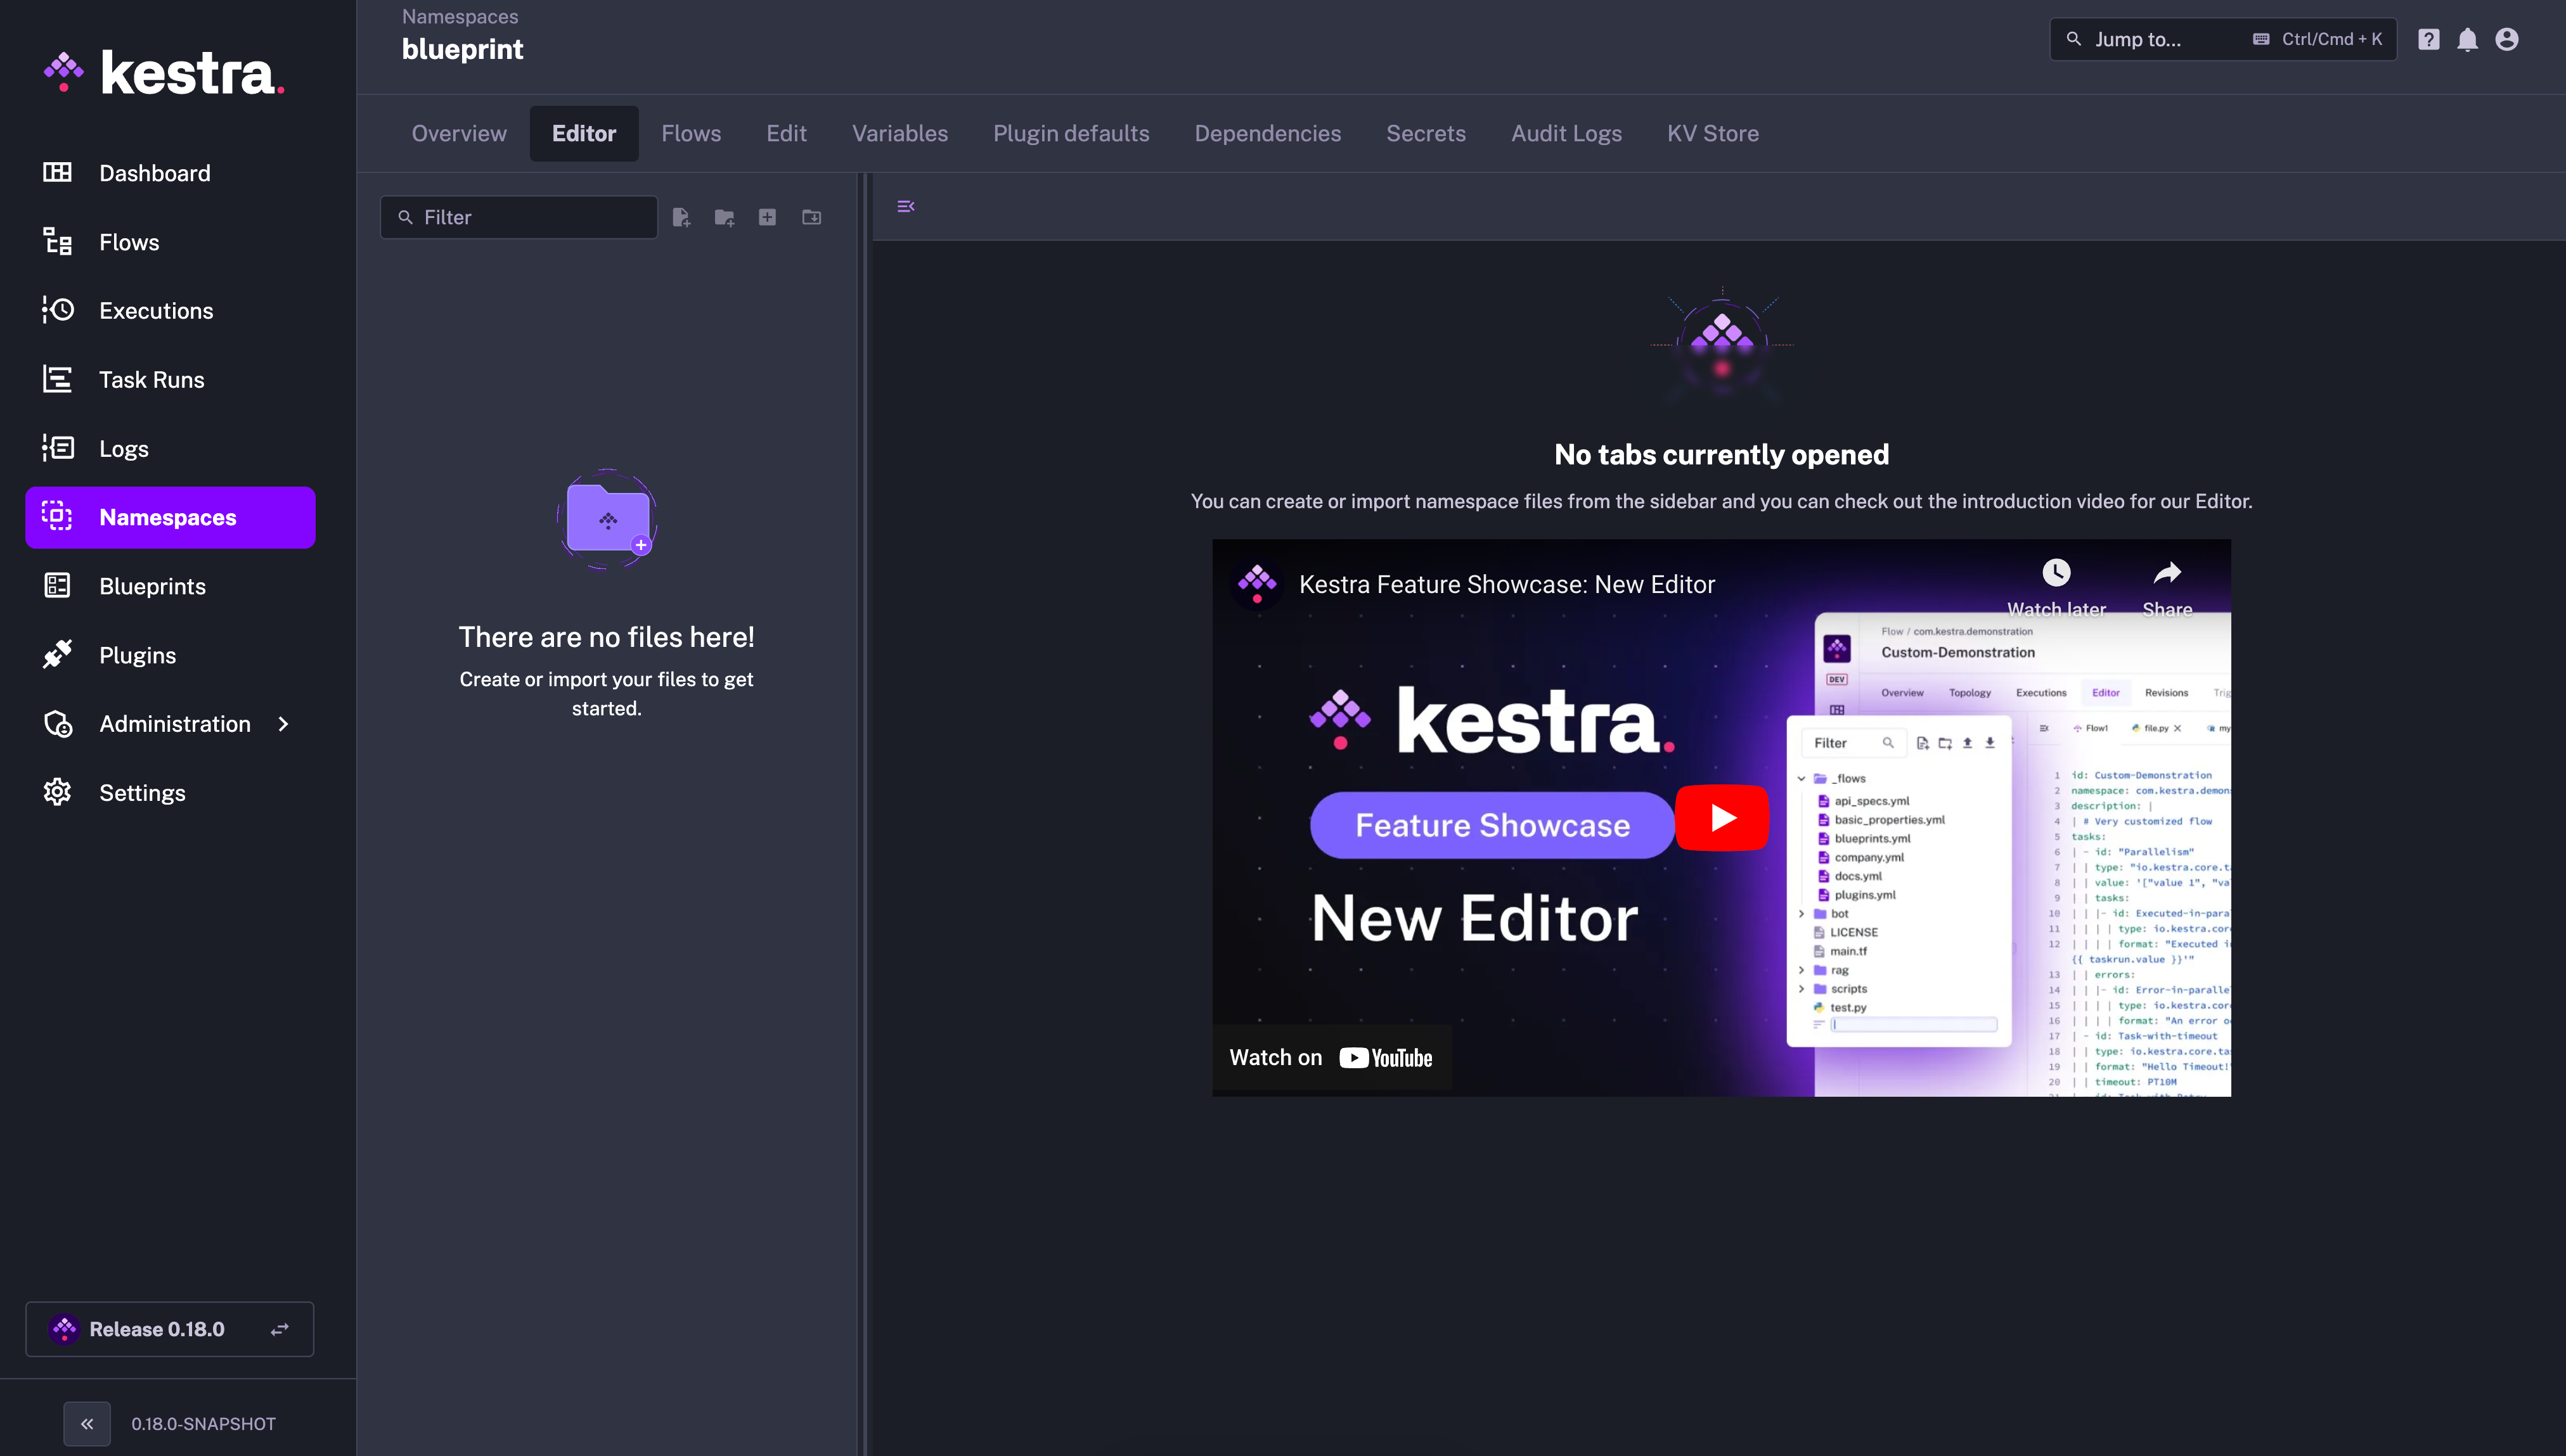Open the notifications bell

coord(2467,39)
